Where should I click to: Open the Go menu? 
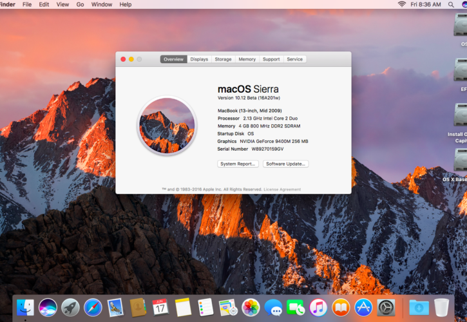[80, 5]
